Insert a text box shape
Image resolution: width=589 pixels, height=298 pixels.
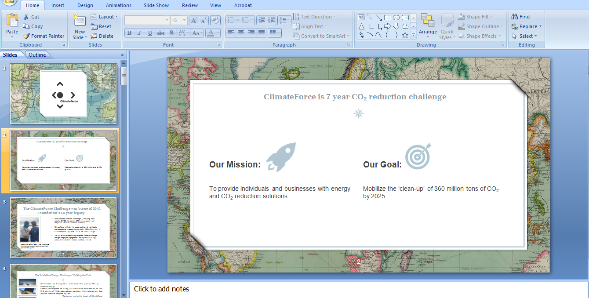pos(361,18)
